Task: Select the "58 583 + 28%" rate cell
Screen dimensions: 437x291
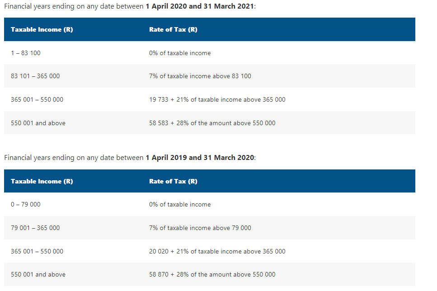Action: pos(212,123)
